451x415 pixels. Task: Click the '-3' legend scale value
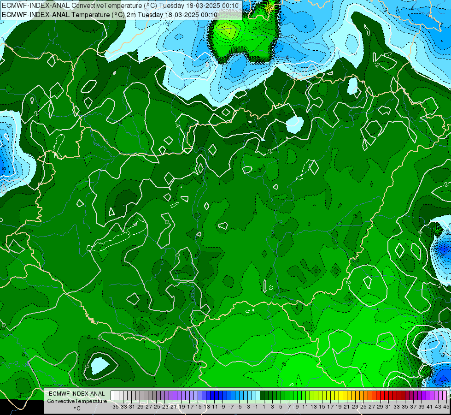(247, 407)
